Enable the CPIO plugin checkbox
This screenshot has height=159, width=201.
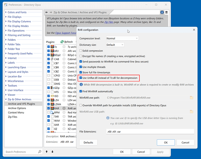pos(48,76)
